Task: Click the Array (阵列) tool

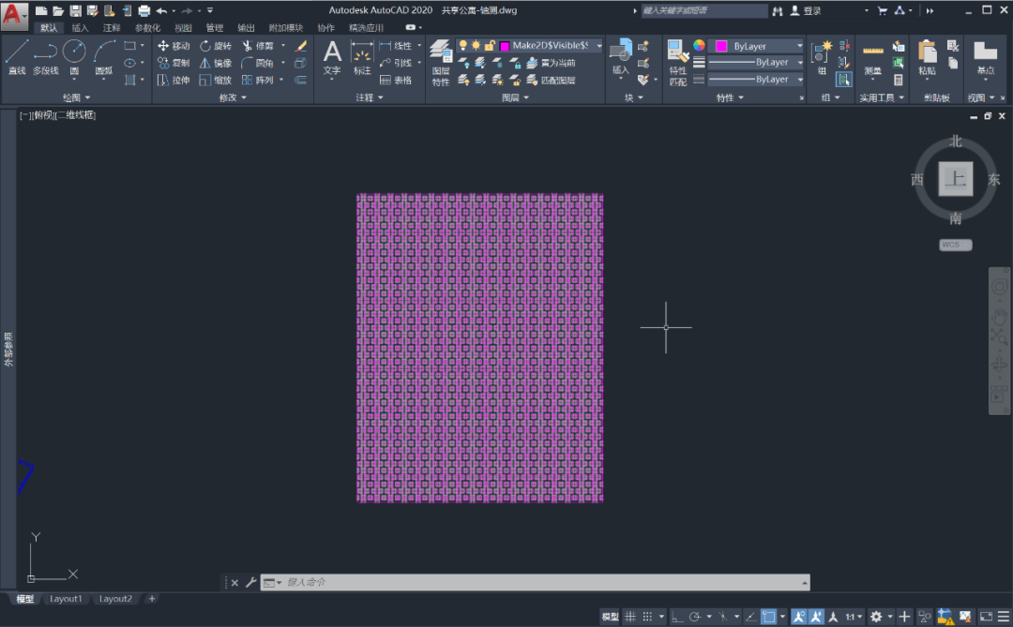Action: 258,80
